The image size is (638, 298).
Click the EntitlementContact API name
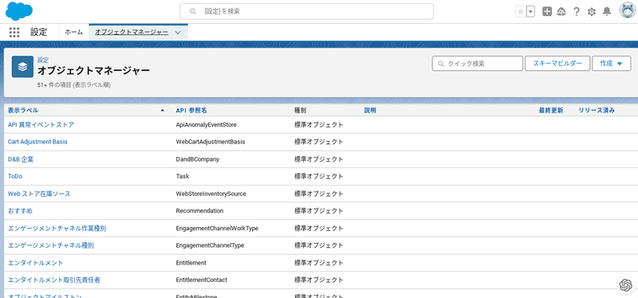[x=202, y=280]
